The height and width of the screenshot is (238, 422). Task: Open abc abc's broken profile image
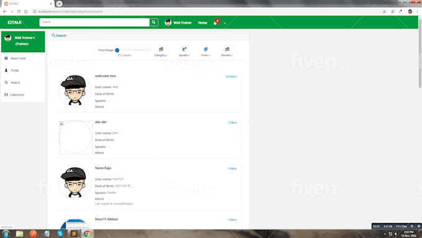click(x=76, y=137)
